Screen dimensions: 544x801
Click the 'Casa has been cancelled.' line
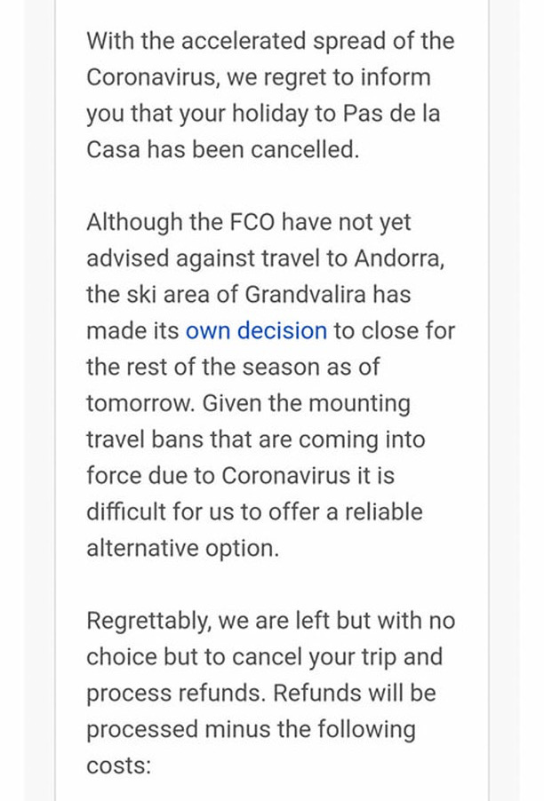coord(223,150)
